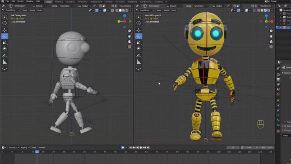Select the Annotate tool in left viewport
Viewport: 291px width, 164px height.
tap(5, 56)
